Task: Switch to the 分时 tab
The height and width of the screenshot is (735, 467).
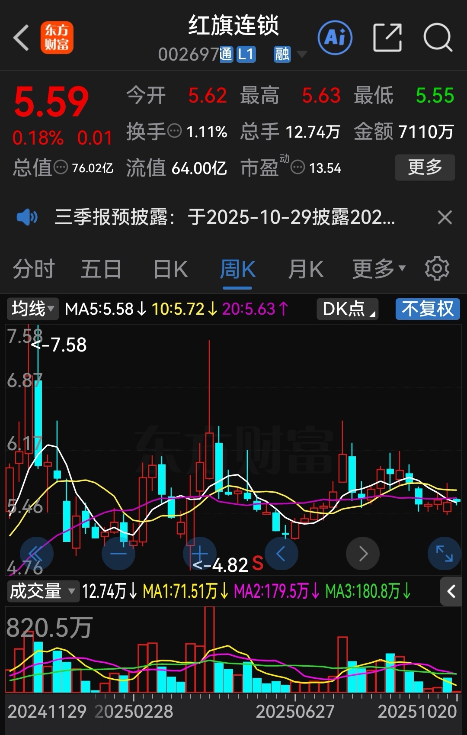Action: point(34,269)
